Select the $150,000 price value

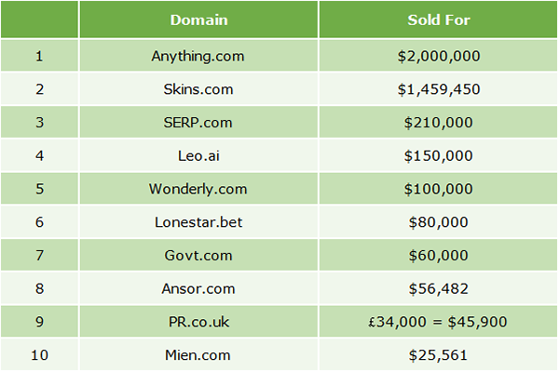pyautogui.click(x=439, y=155)
